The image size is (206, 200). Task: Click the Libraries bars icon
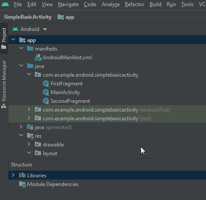click(x=22, y=175)
